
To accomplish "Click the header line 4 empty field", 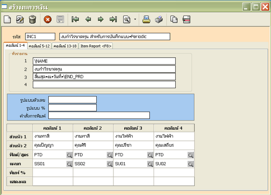I will [x=104, y=84].
